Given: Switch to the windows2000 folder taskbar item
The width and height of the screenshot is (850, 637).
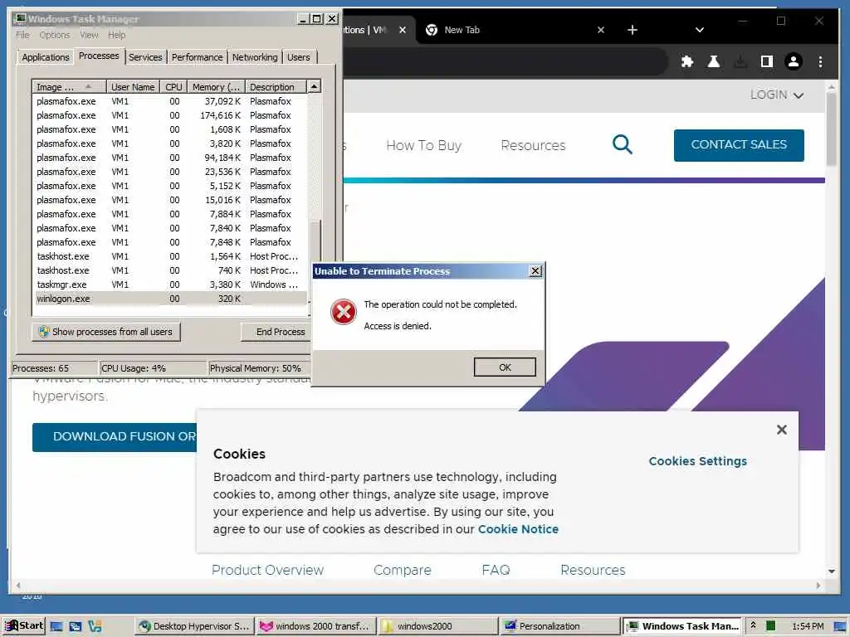Looking at the screenshot, I should point(437,626).
